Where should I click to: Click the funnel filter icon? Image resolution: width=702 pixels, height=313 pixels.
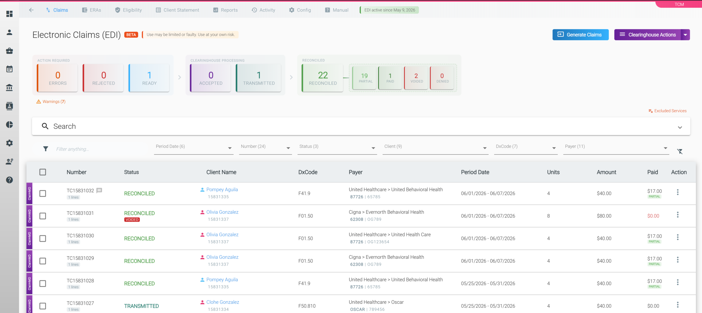(x=46, y=149)
